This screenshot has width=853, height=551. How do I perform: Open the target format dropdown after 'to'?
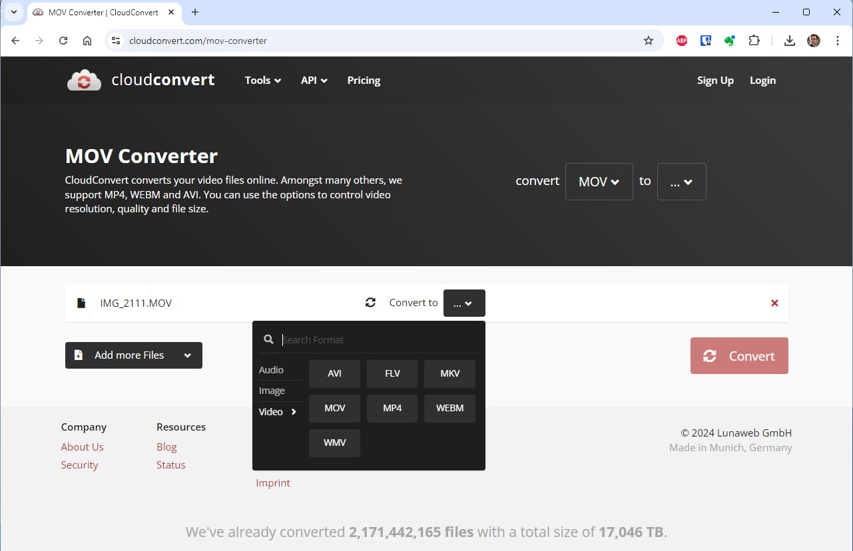[682, 182]
